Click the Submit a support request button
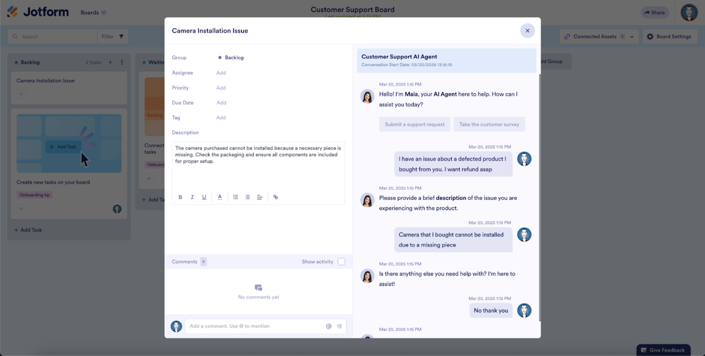The width and height of the screenshot is (705, 356). click(414, 124)
